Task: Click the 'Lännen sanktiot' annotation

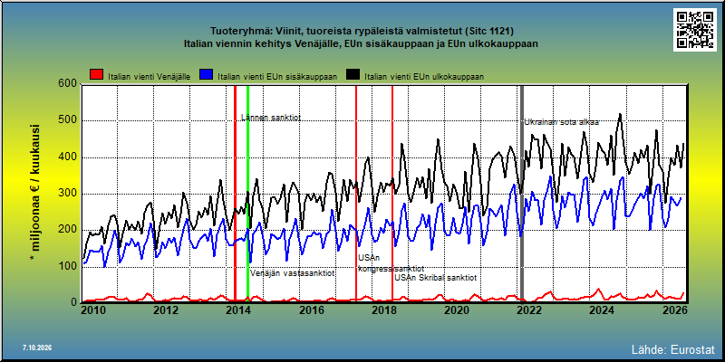Action: (271, 118)
